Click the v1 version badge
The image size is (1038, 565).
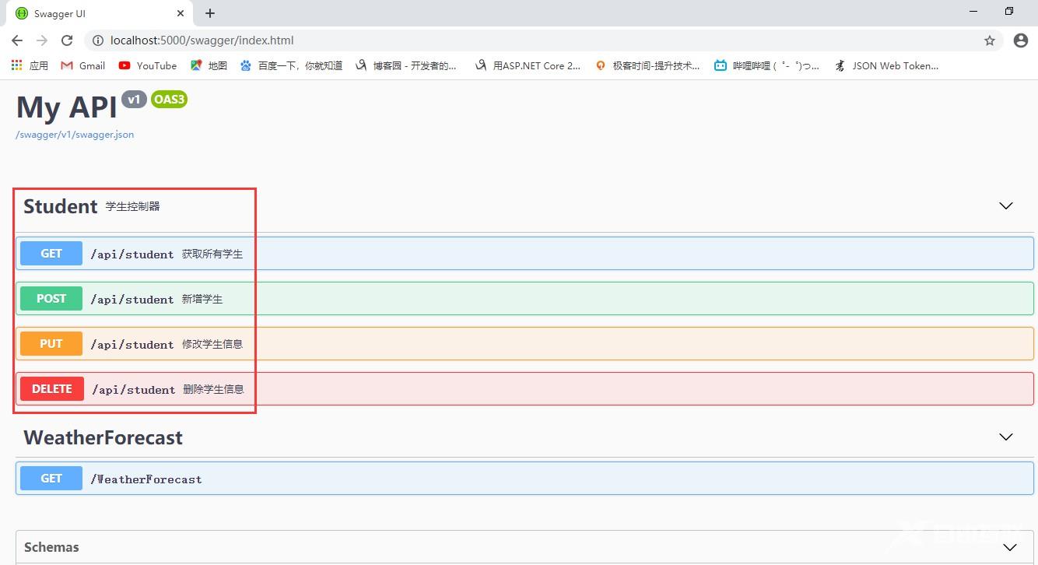click(x=134, y=99)
